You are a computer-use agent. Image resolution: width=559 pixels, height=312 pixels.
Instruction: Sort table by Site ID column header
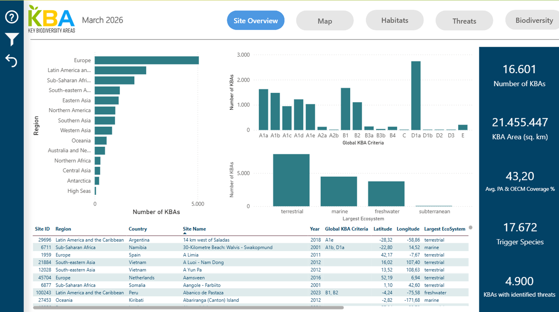point(42,229)
